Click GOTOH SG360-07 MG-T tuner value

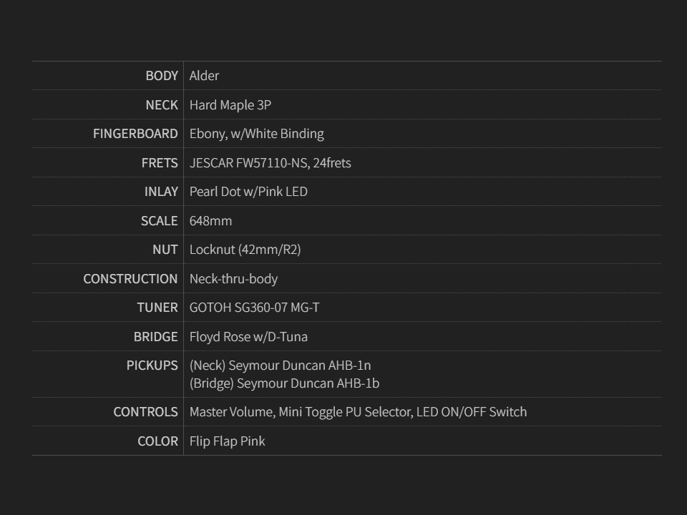point(254,308)
